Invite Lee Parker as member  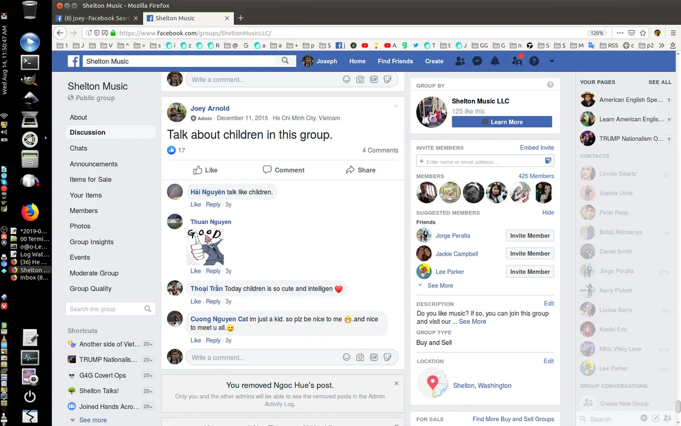tap(530, 272)
